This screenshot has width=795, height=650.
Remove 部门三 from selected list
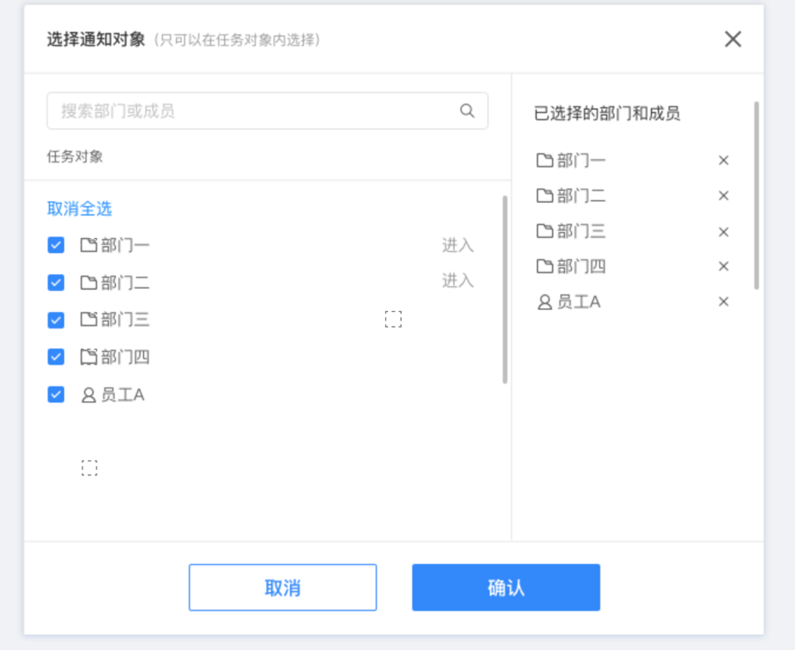click(x=724, y=232)
